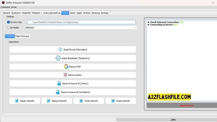Image resolution: width=217 pixels, height=122 pixels.
Task: Click the Repair Oeminfo button
Action: [x=25, y=101]
